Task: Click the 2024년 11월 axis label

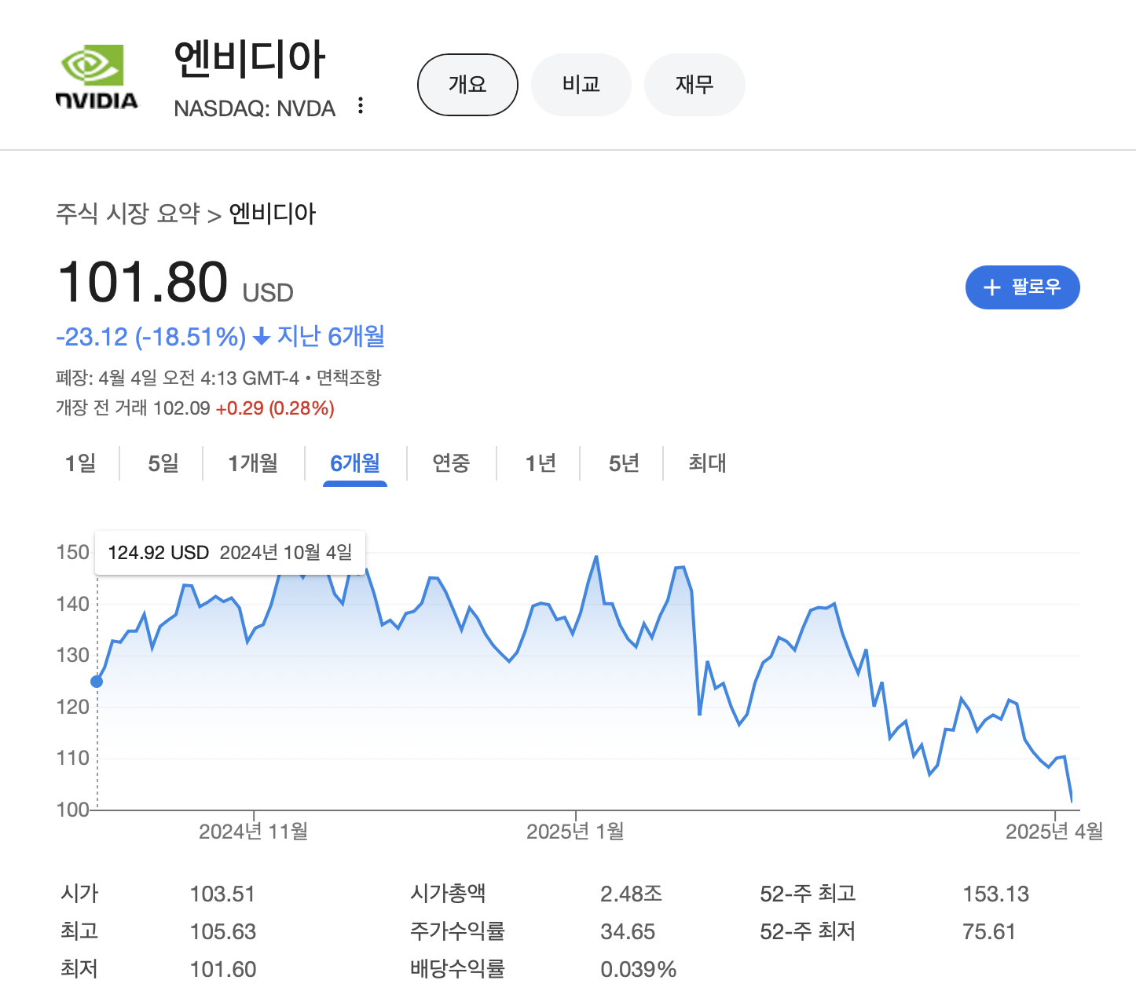Action: pyautogui.click(x=253, y=832)
